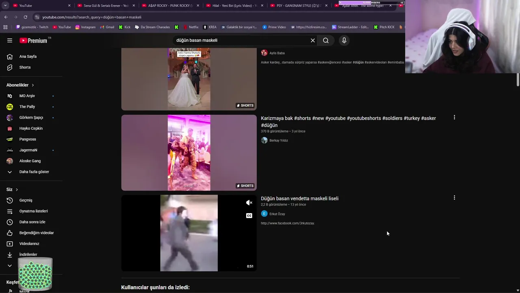Click the page vertical scrollbar thumb
520x293 pixels.
518,80
